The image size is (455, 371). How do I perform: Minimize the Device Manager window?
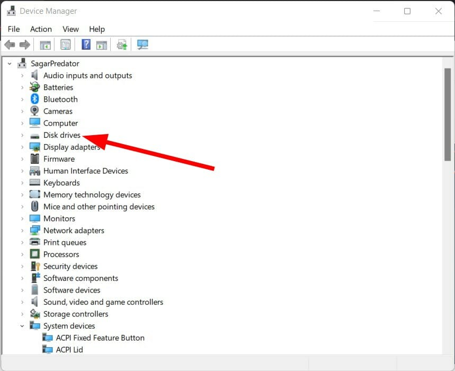click(377, 11)
